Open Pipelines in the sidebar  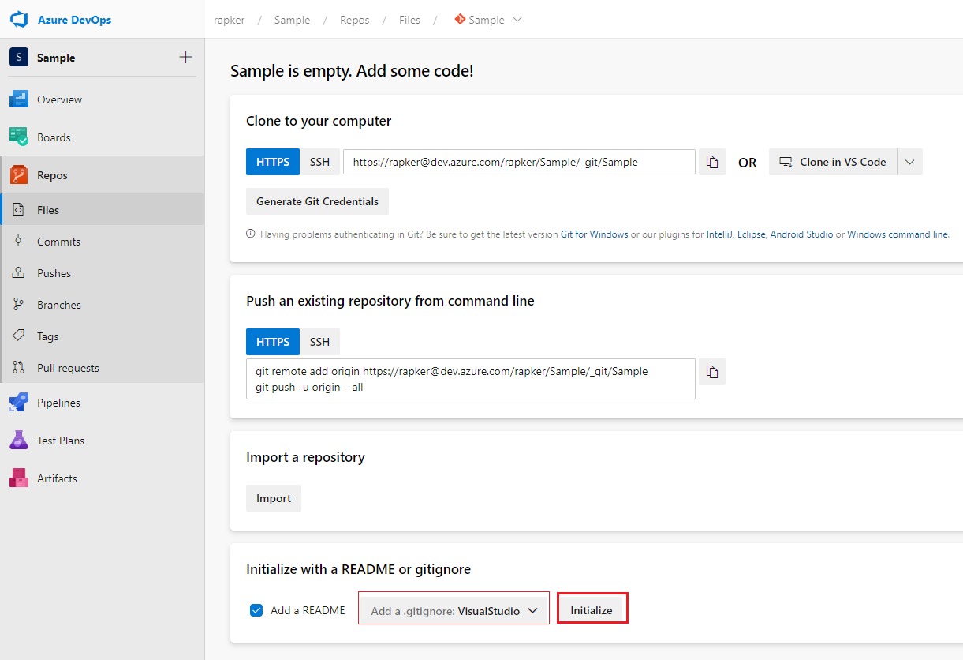[x=103, y=403]
